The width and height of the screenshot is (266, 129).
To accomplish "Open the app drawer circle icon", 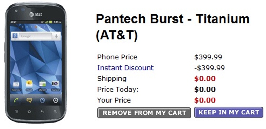I will click(x=56, y=100).
